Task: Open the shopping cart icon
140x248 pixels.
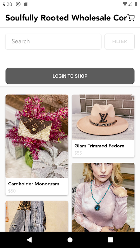Action: pos(131,18)
